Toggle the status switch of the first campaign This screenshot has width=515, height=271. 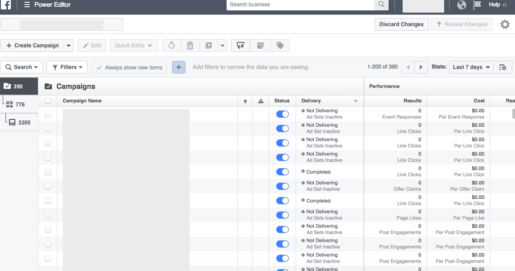click(x=282, y=114)
